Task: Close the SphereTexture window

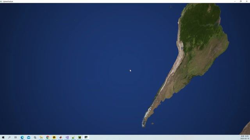Action: click(x=246, y=1)
